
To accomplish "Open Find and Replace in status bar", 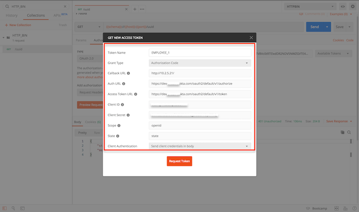I will [x=13, y=208].
